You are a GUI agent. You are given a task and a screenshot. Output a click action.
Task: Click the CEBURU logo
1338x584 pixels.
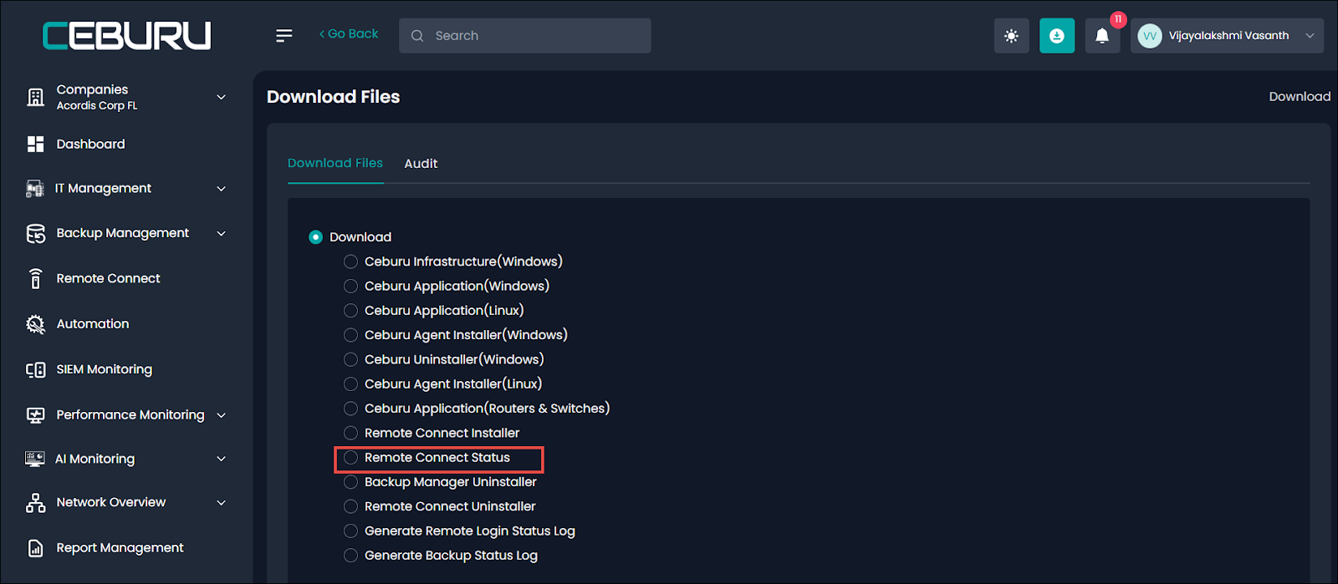tap(126, 36)
